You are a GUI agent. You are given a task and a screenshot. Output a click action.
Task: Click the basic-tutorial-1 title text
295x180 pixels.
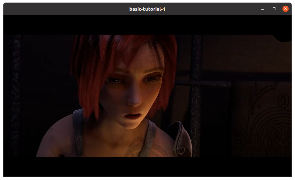(x=147, y=9)
